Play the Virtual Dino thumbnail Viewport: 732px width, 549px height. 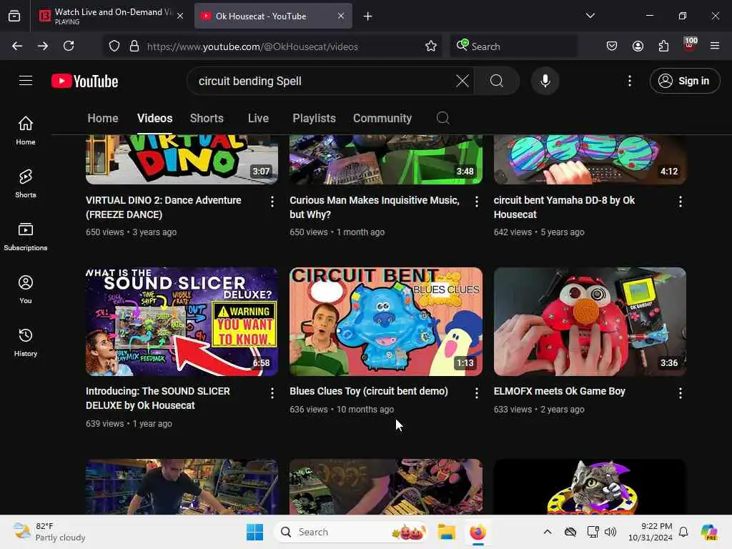click(x=182, y=159)
